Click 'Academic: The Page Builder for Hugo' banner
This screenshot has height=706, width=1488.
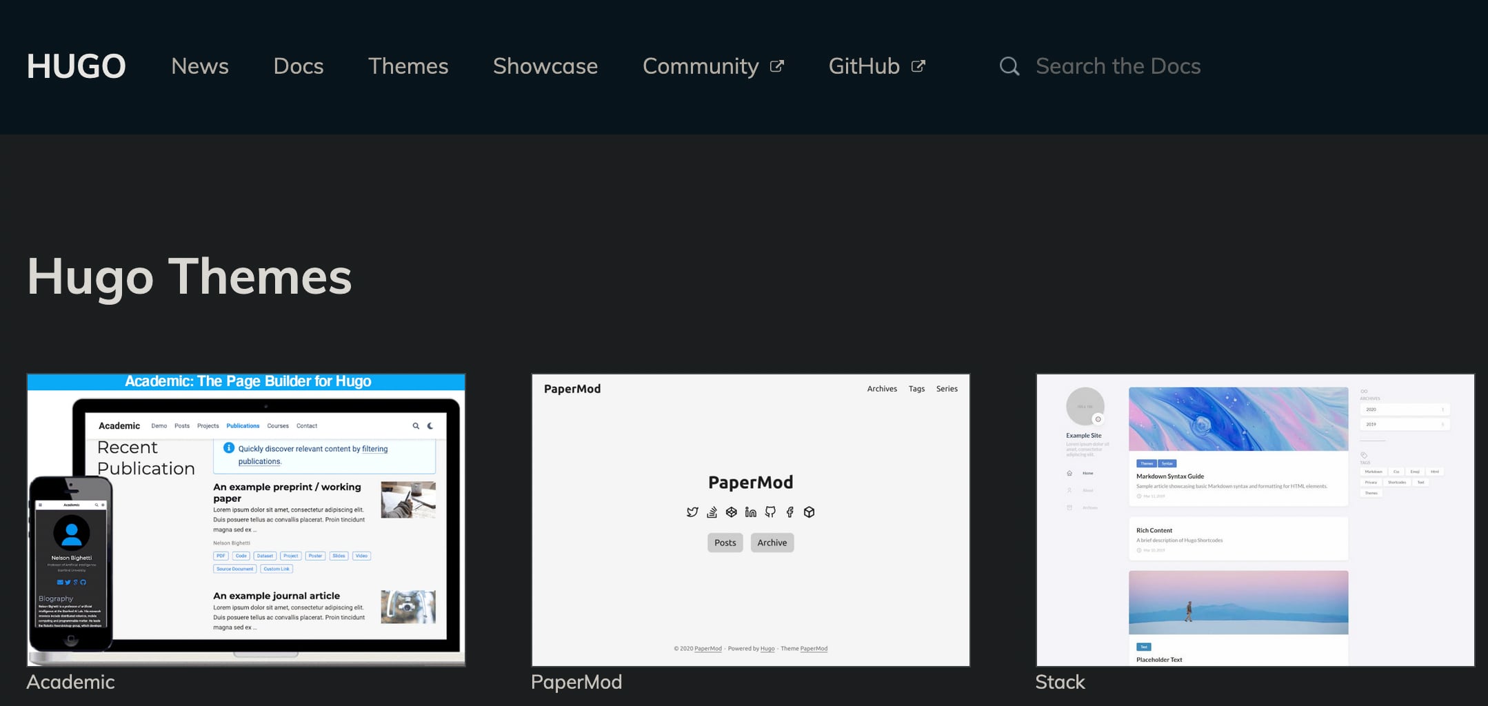pyautogui.click(x=248, y=381)
